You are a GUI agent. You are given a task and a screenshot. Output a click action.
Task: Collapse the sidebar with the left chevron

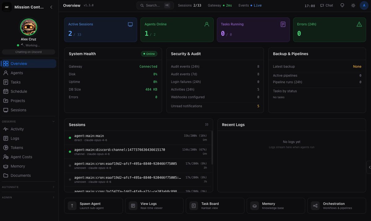[x=51, y=7]
